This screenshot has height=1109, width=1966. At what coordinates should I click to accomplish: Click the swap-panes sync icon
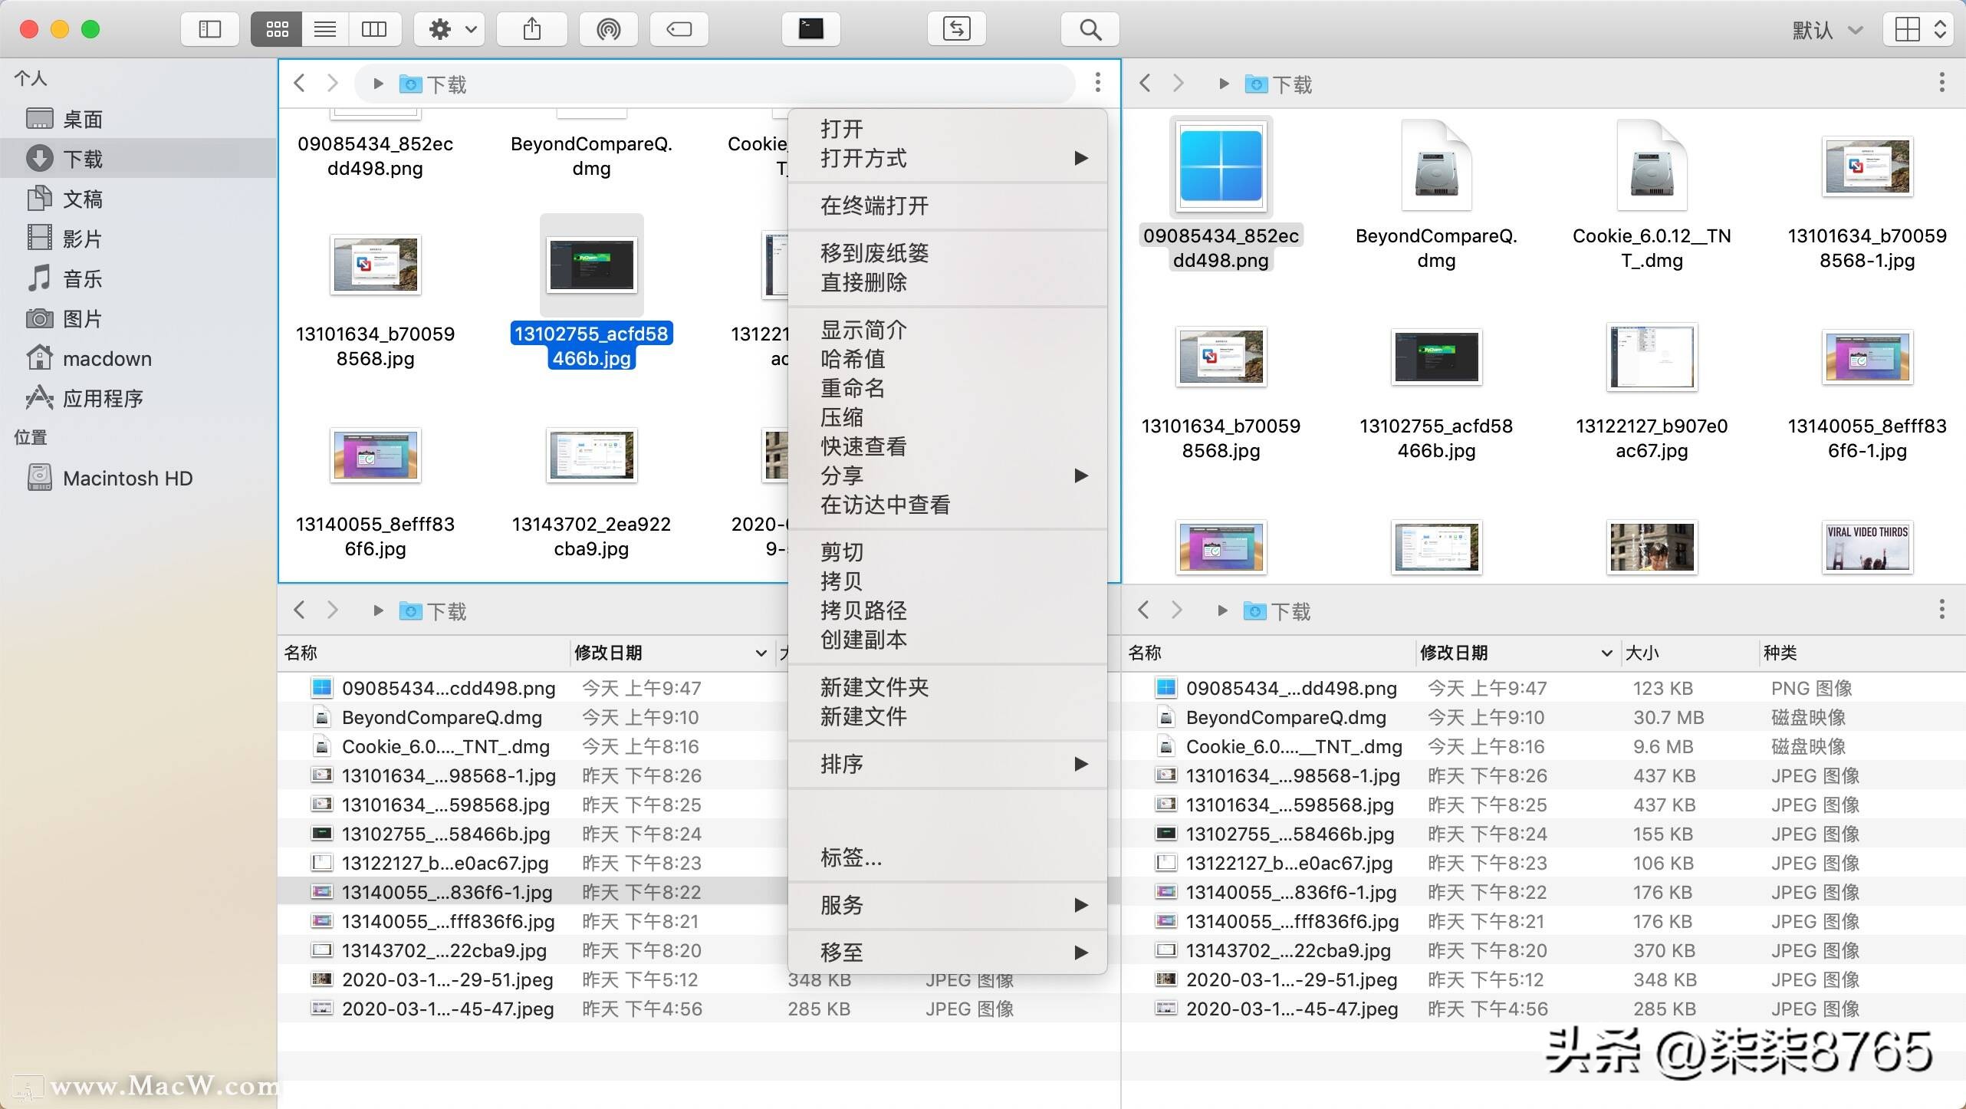[956, 29]
